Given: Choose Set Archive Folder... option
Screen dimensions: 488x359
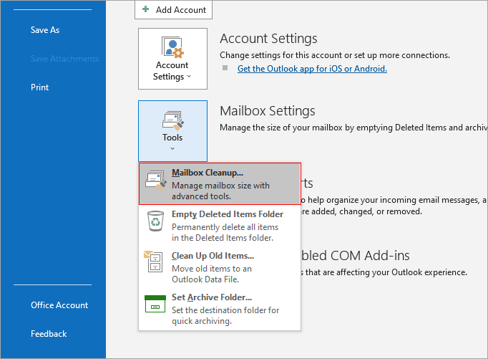Looking at the screenshot, I should (220, 309).
